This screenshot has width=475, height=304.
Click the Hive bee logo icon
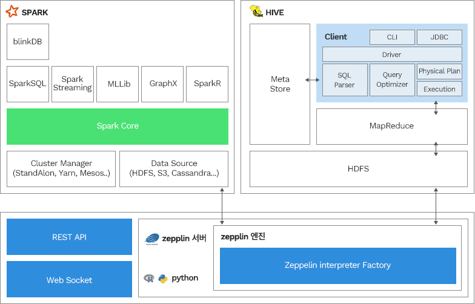click(x=256, y=12)
